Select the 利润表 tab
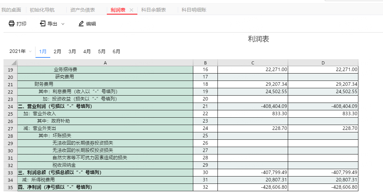 (118, 10)
